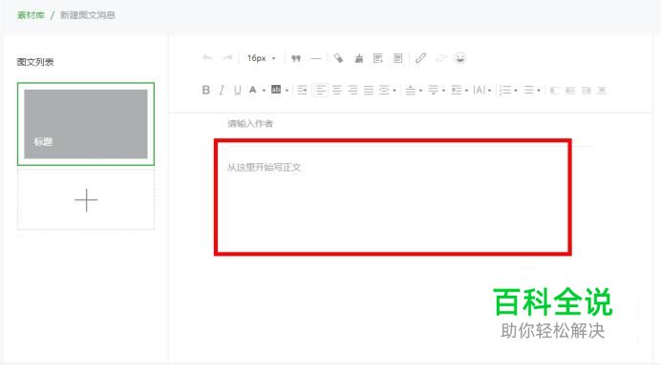The image size is (661, 373).
Task: Insert a hyperlink with the chain icon
Action: point(420,58)
